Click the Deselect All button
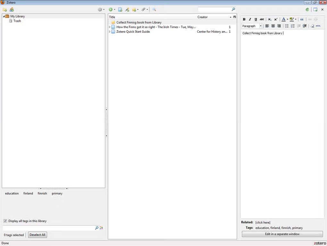The width and height of the screenshot is (327, 246). 37,235
